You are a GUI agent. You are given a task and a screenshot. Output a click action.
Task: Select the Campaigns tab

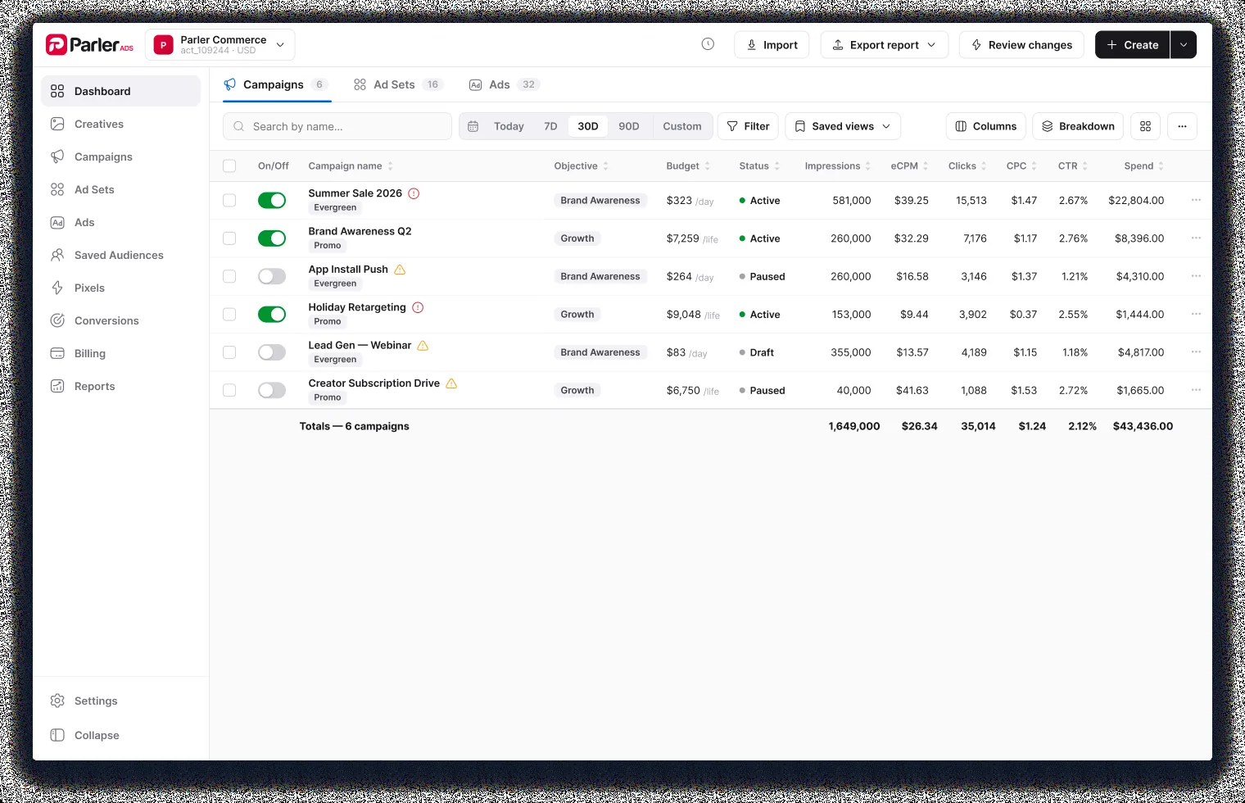[x=277, y=84]
